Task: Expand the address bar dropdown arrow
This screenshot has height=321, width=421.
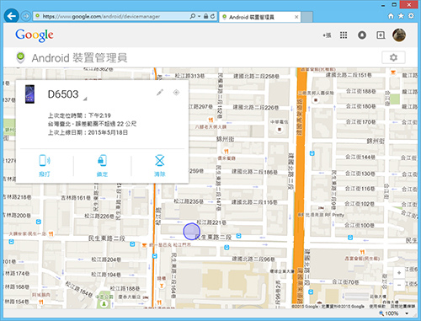Action: tap(199, 17)
